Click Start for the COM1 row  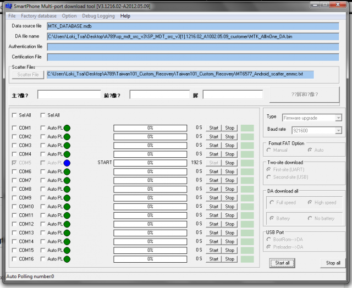(213, 128)
